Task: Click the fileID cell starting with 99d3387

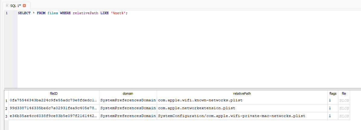Action: coord(54,108)
